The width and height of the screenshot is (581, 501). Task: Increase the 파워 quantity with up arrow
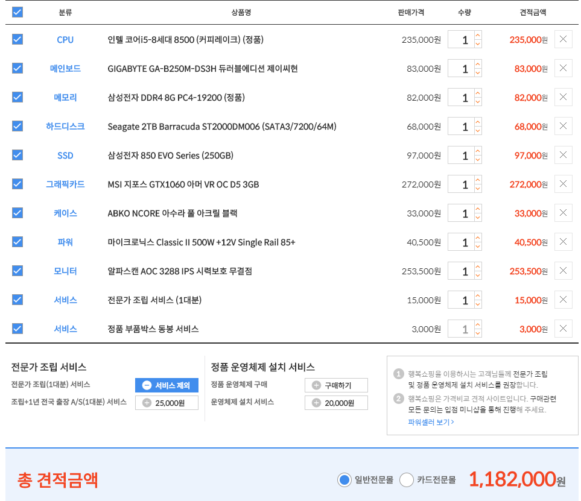478,238
